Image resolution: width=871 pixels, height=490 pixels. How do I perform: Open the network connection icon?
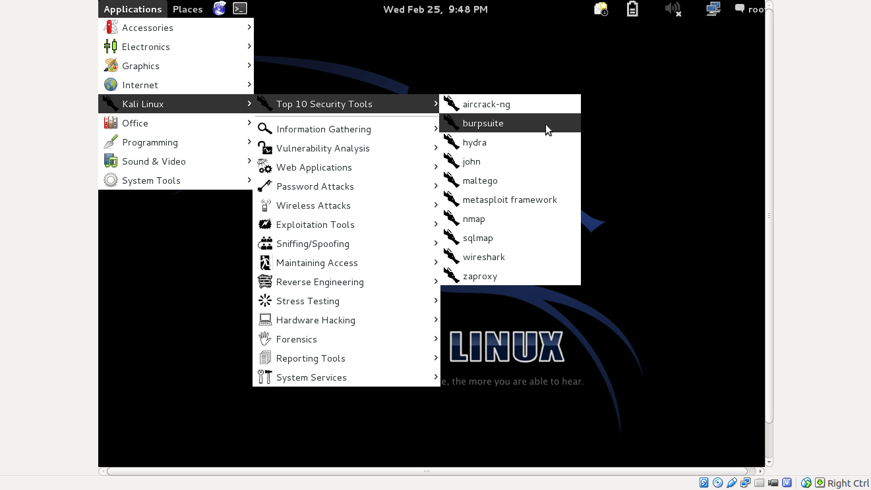pyautogui.click(x=713, y=9)
